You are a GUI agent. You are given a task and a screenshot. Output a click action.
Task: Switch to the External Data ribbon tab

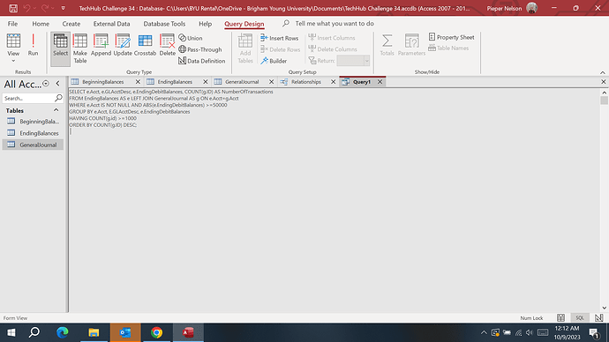tap(111, 24)
